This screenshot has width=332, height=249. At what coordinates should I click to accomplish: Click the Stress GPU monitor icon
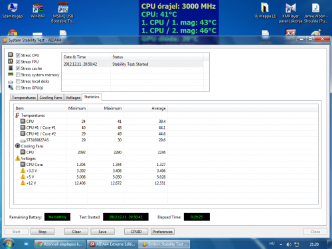click(11, 87)
